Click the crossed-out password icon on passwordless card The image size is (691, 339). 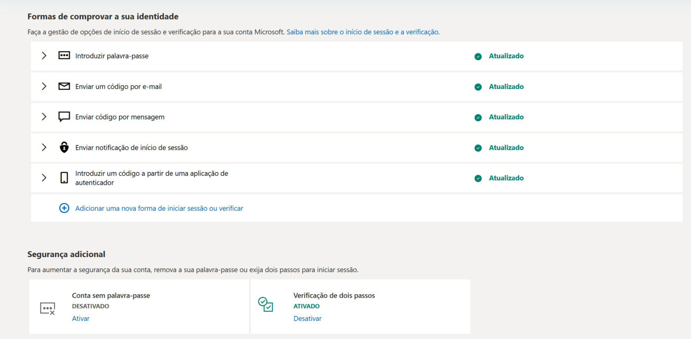pyautogui.click(x=48, y=308)
